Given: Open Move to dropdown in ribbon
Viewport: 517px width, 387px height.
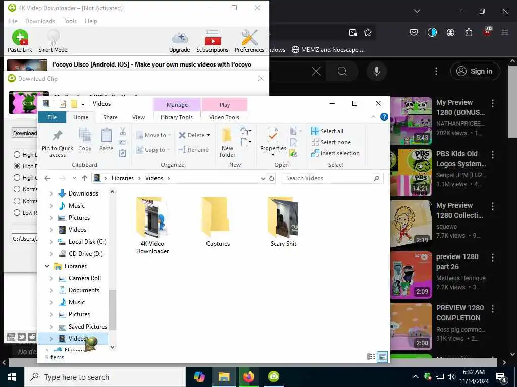Looking at the screenshot, I should (153, 135).
